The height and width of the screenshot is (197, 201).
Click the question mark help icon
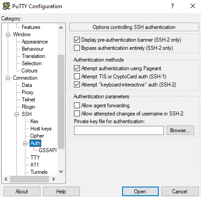click(x=172, y=6)
